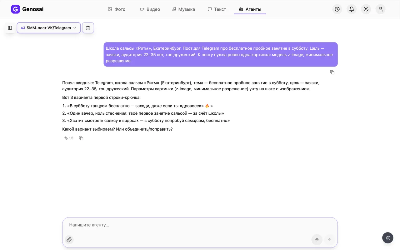Open user profile icon

pyautogui.click(x=381, y=9)
